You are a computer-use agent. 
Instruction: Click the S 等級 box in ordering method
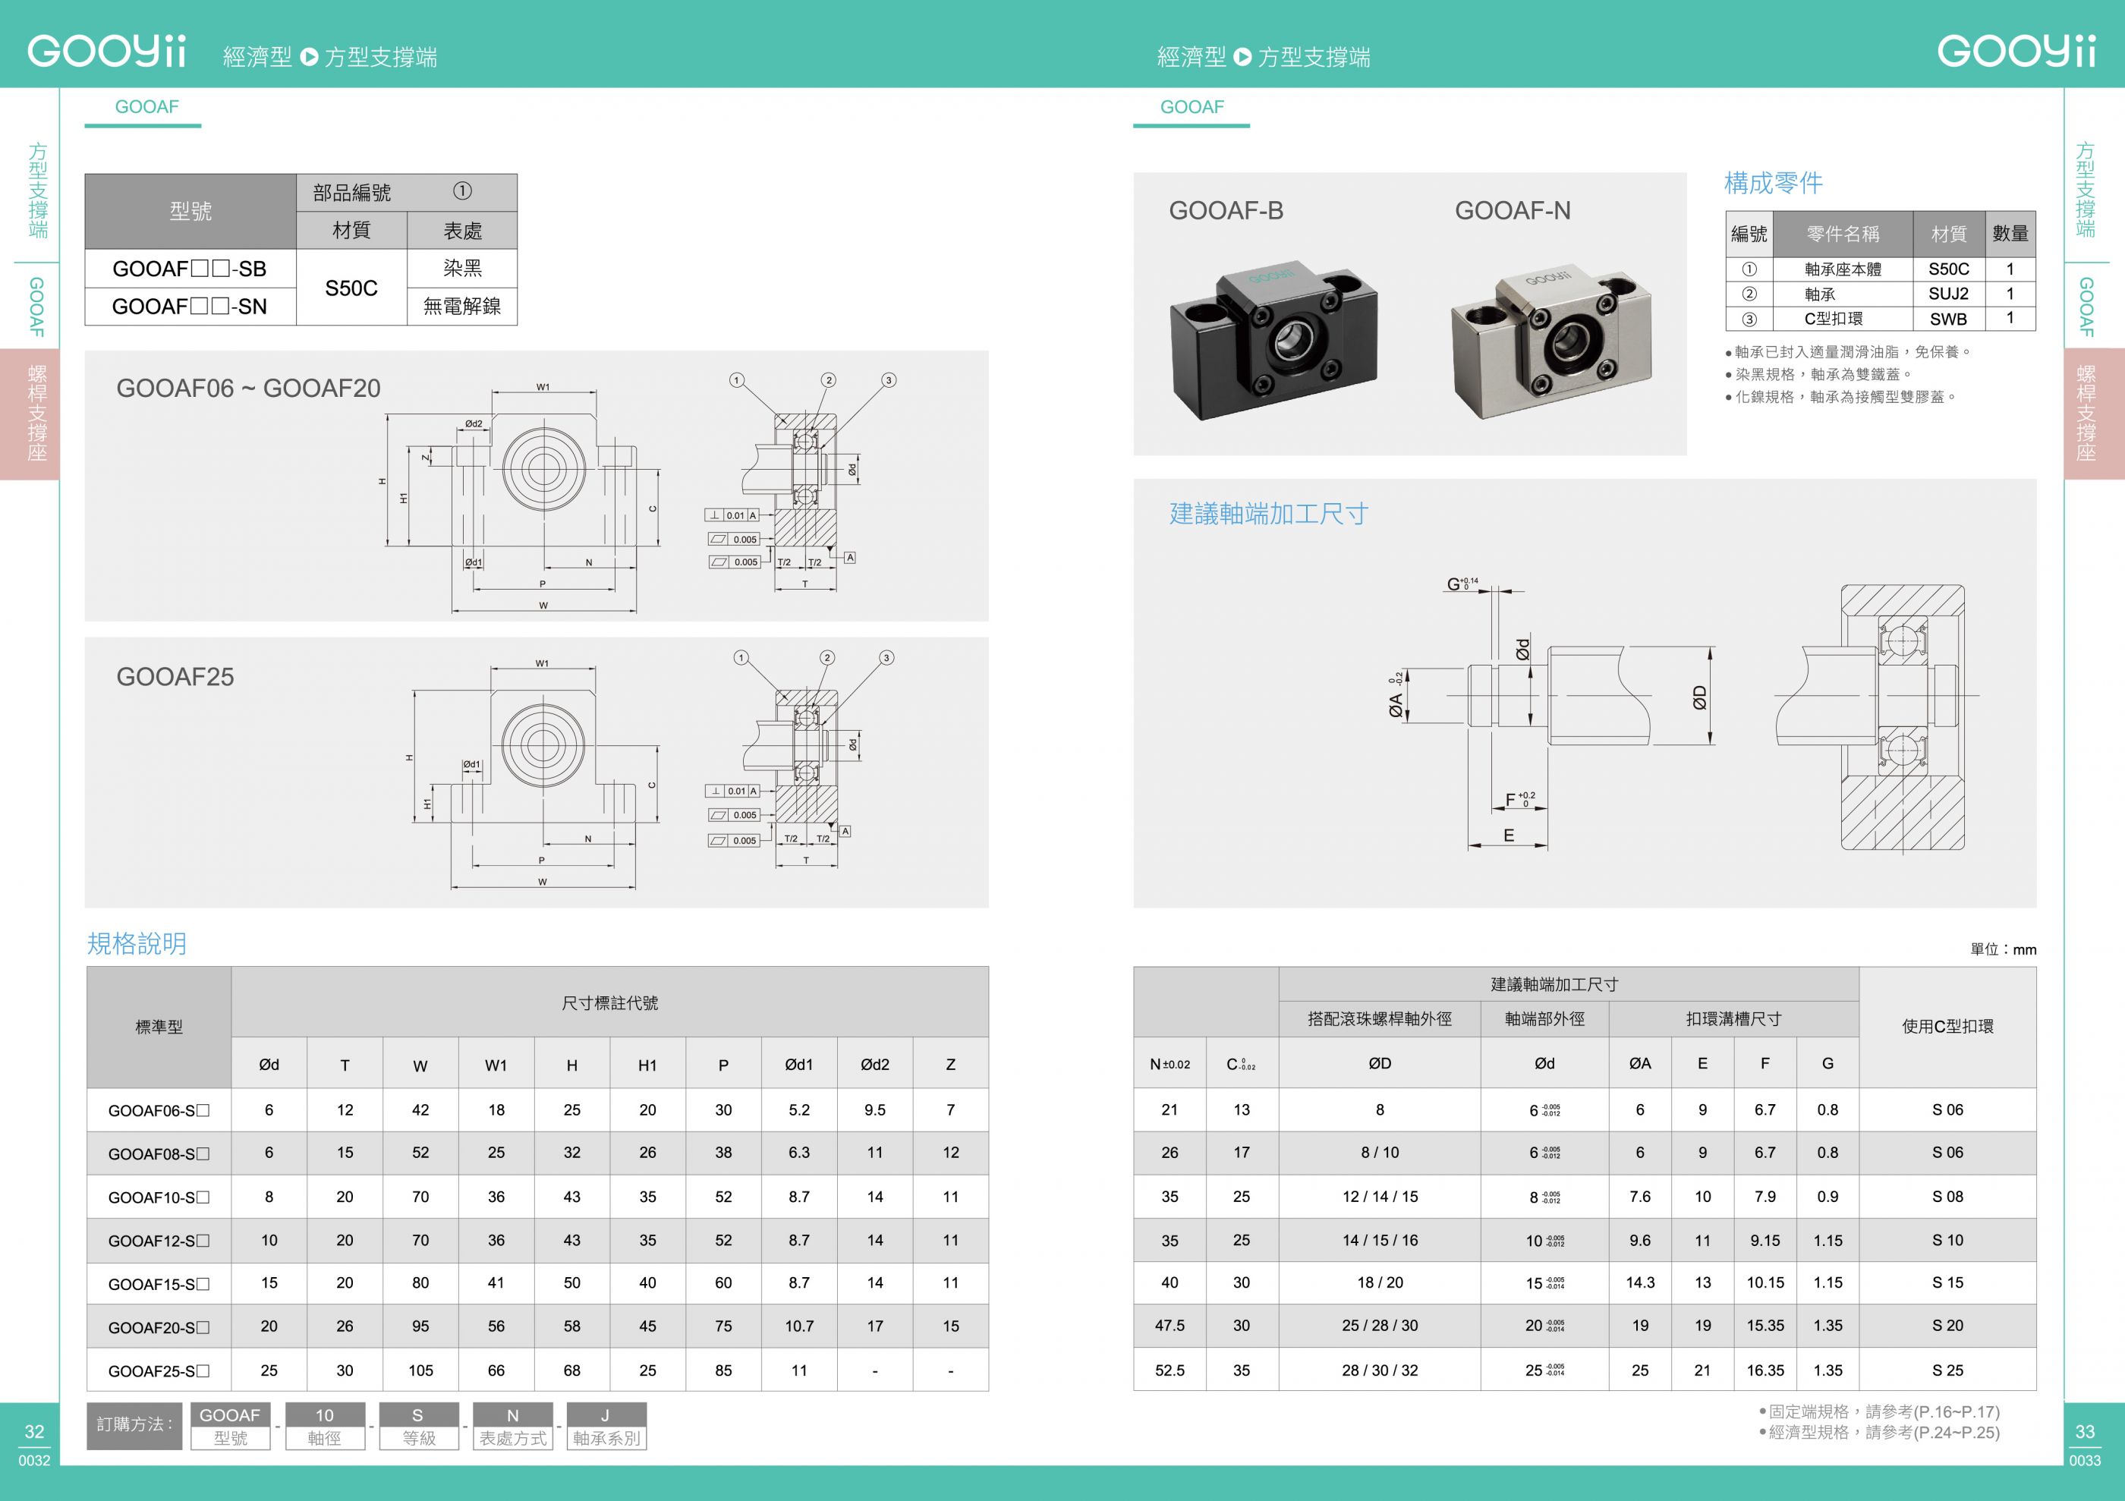(x=418, y=1426)
